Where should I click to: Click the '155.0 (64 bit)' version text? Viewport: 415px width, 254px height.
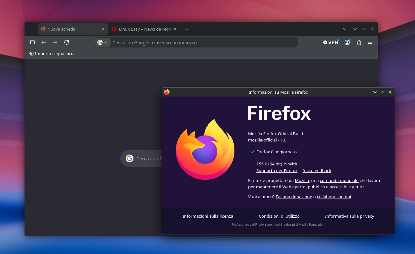269,164
